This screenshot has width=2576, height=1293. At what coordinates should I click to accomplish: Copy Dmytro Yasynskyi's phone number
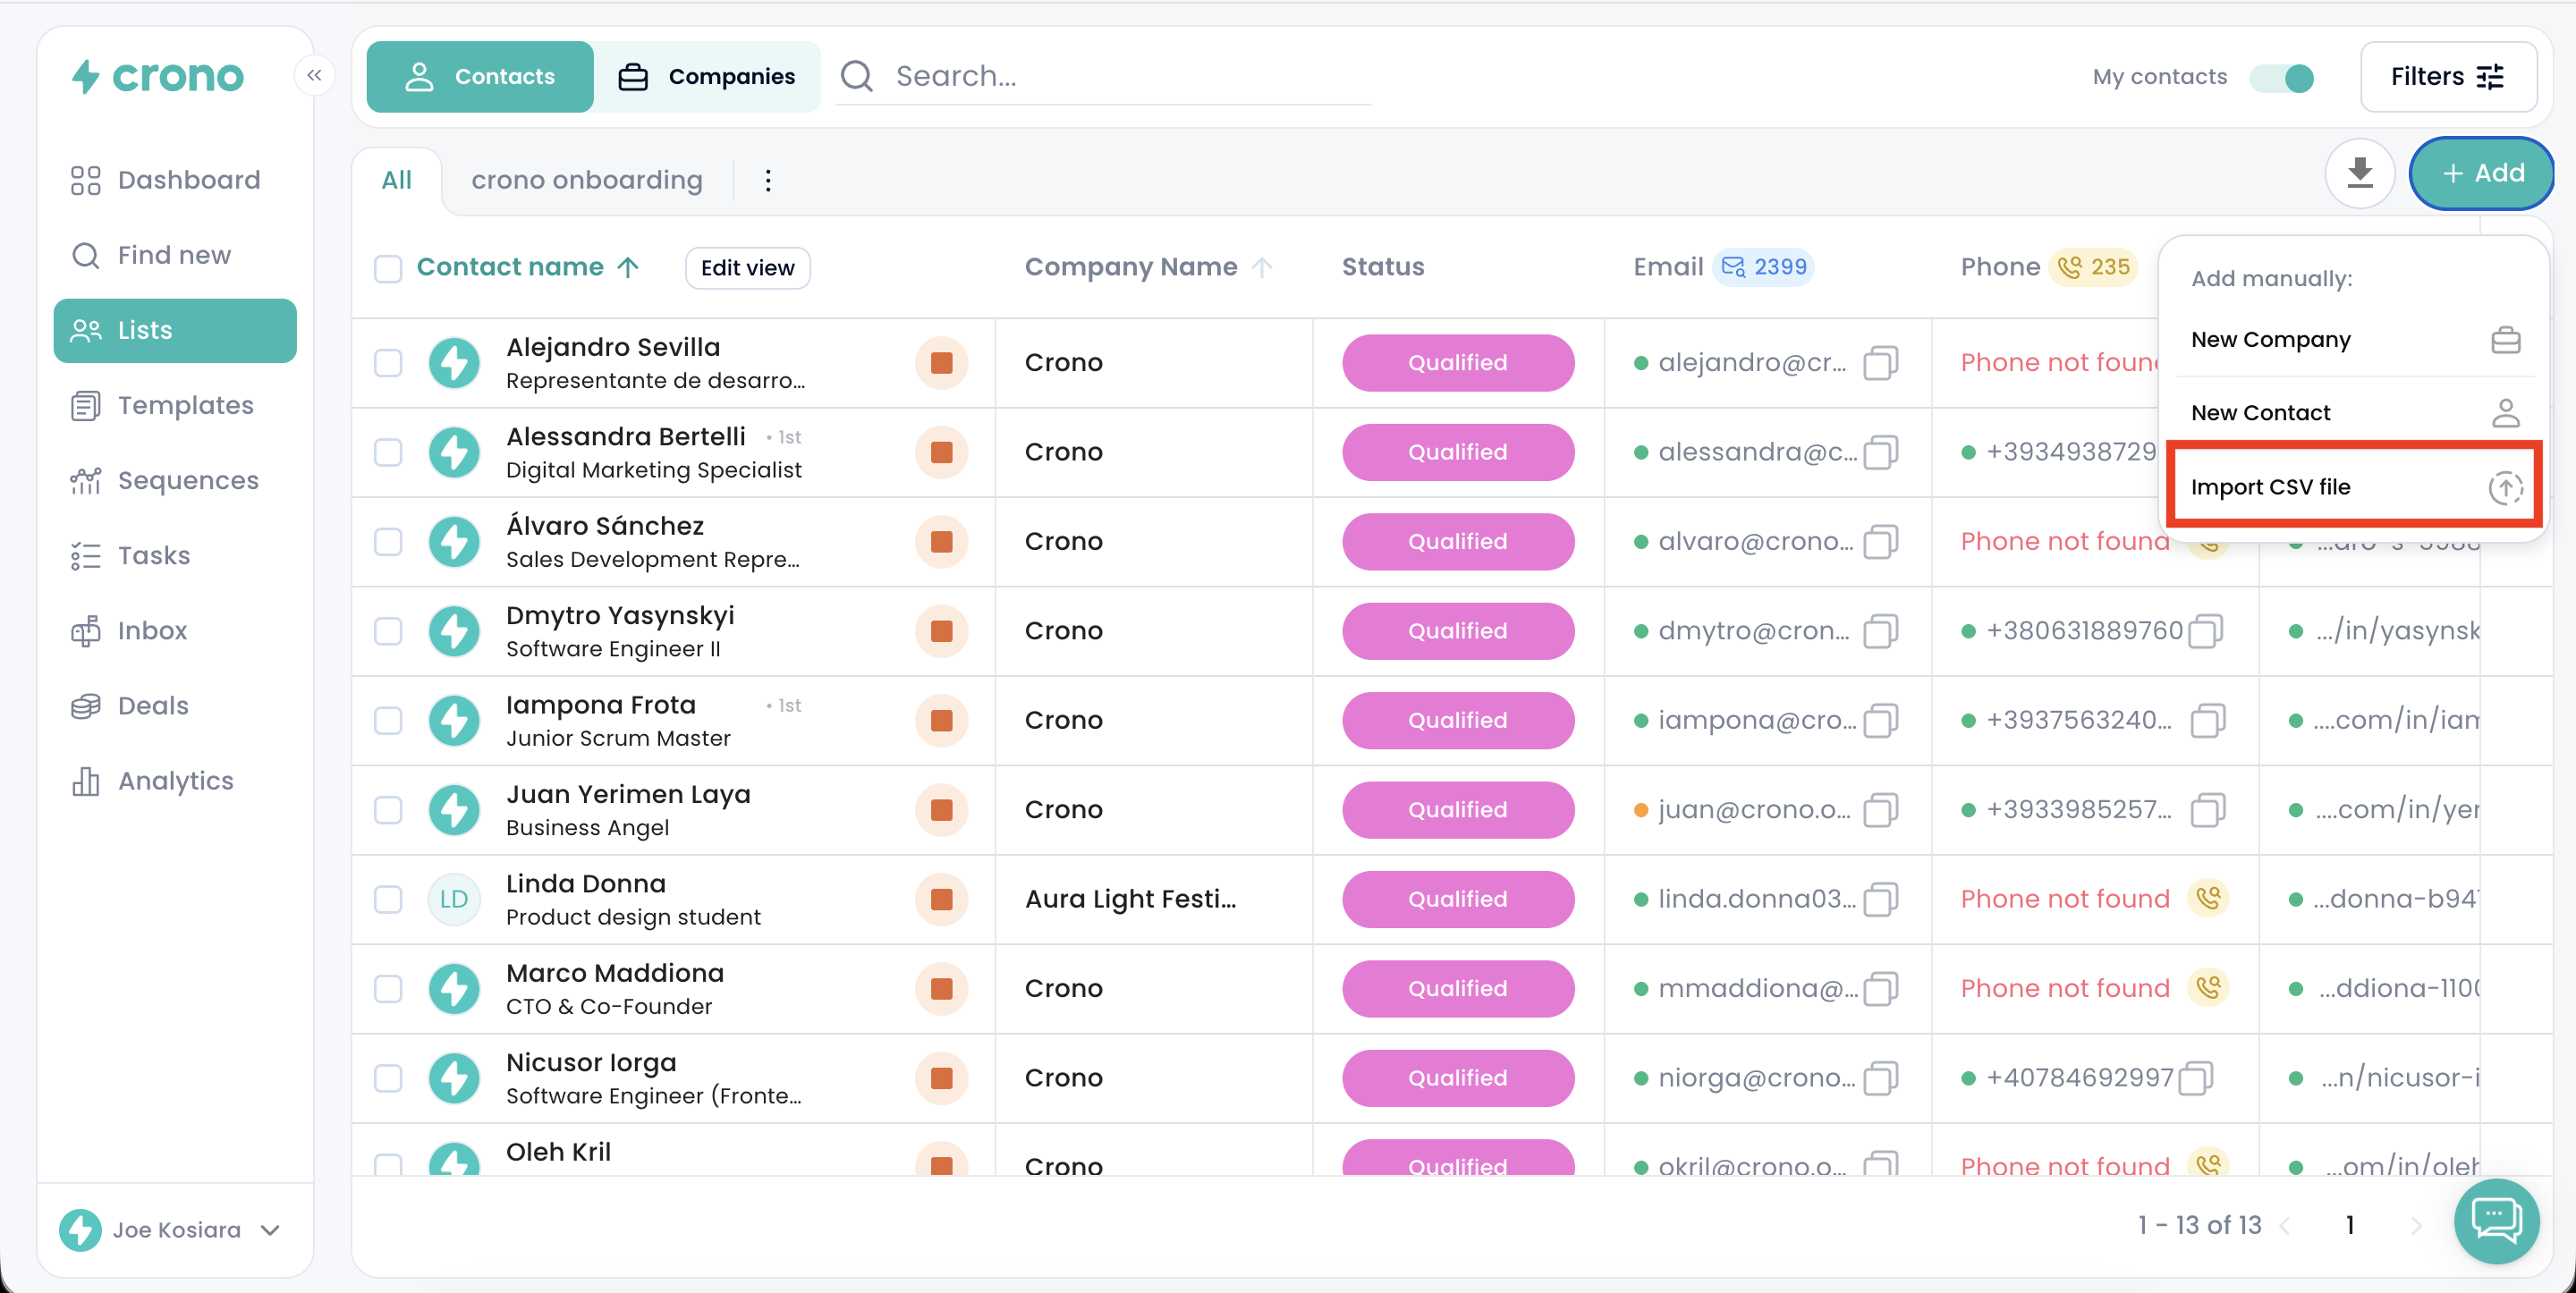(x=2205, y=631)
